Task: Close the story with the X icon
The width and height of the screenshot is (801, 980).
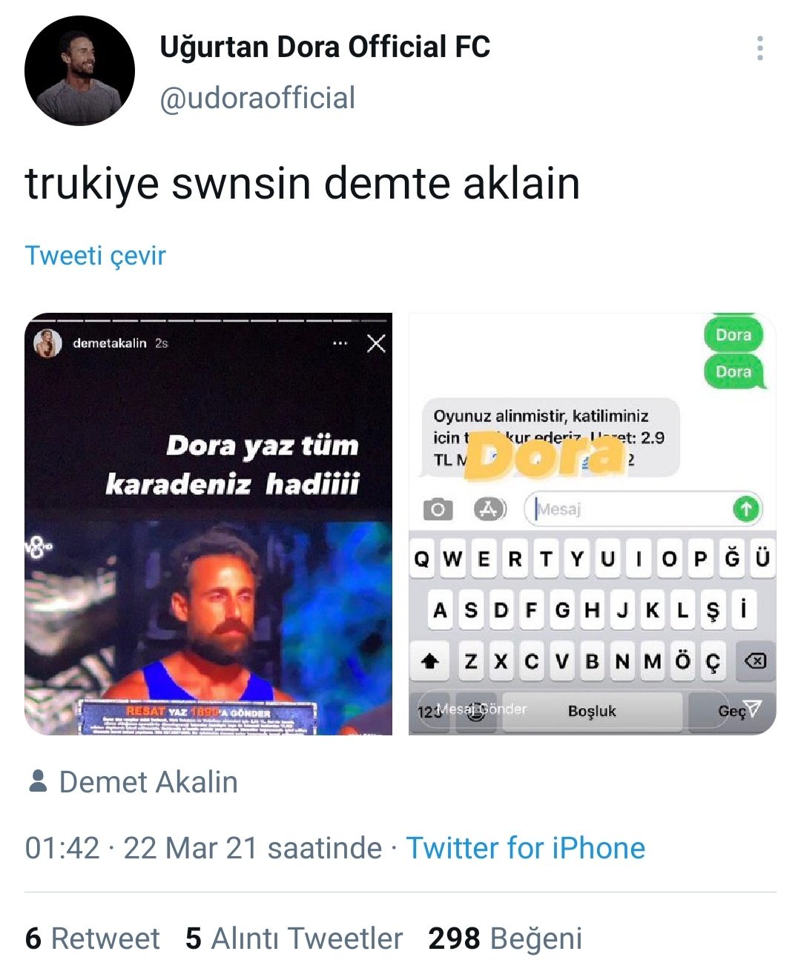Action: pyautogui.click(x=376, y=343)
